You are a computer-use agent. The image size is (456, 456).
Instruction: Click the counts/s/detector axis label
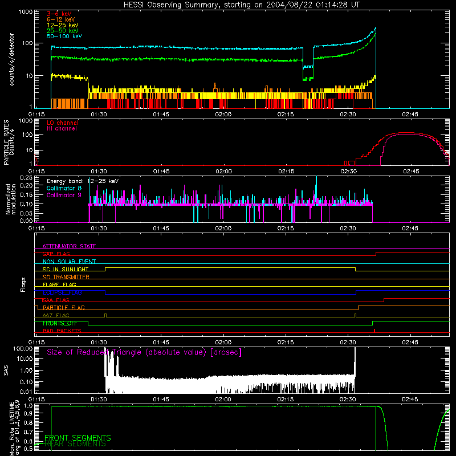pyautogui.click(x=11, y=59)
